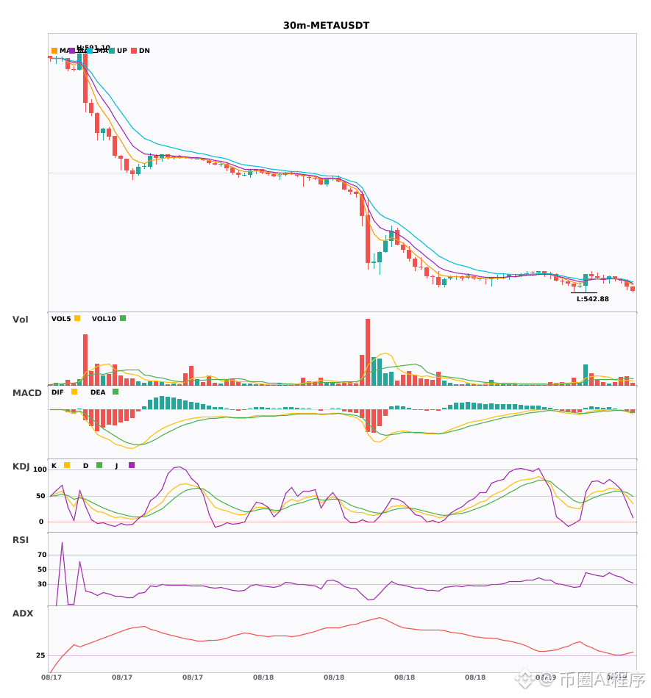Screen dimensions: 651x698
Task: Select the DN legend label
Action: tap(144, 51)
